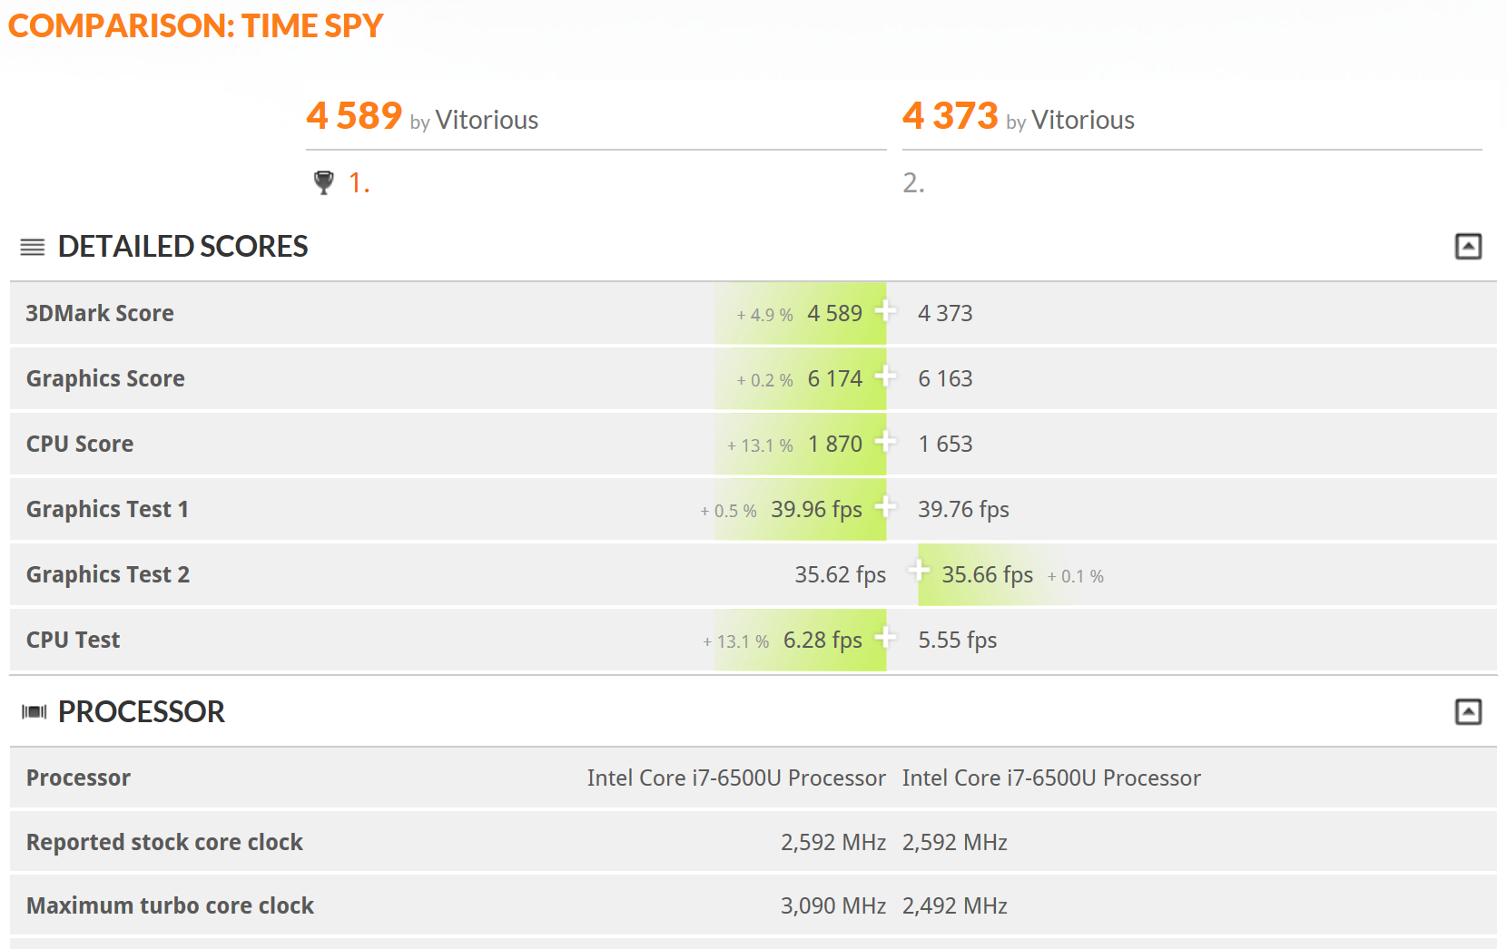
Task: Open Vitorious profile for first result
Action: point(487,120)
